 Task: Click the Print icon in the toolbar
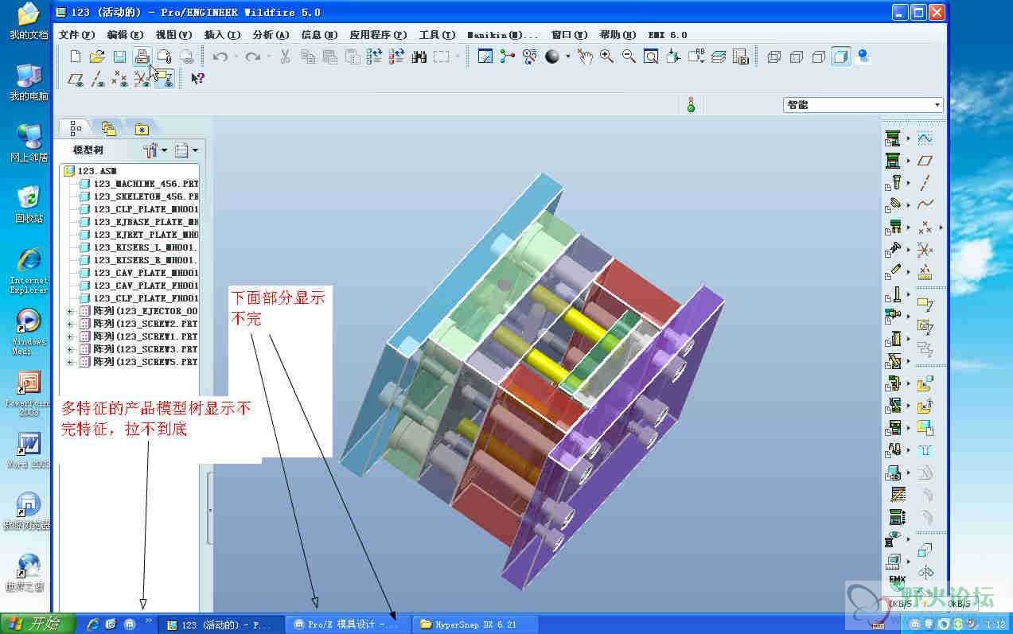tap(142, 56)
